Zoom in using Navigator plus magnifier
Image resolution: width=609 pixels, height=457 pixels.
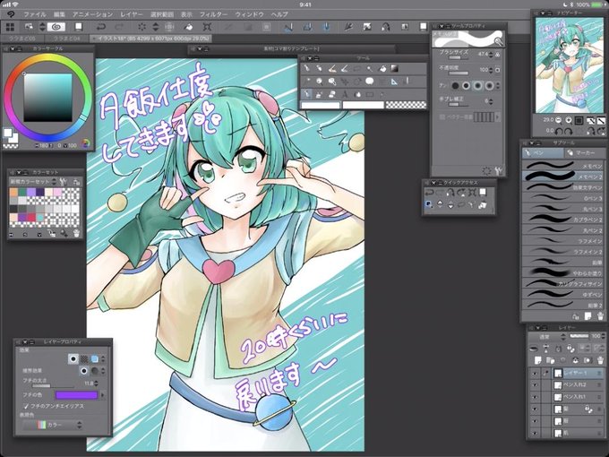click(569, 120)
